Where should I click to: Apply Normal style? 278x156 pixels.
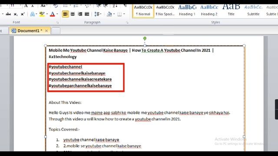(143, 11)
